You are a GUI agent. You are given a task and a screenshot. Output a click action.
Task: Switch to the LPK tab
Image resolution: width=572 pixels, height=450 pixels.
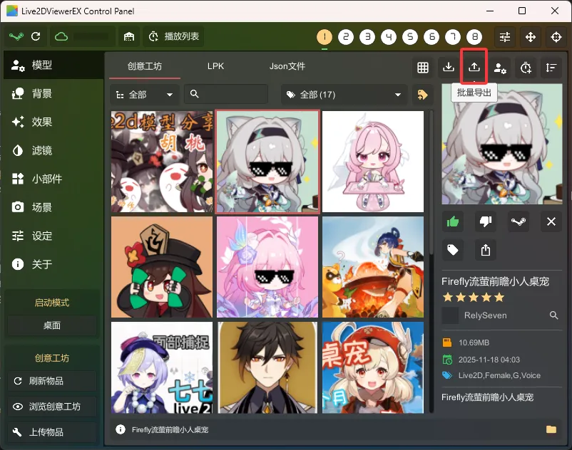tap(215, 66)
